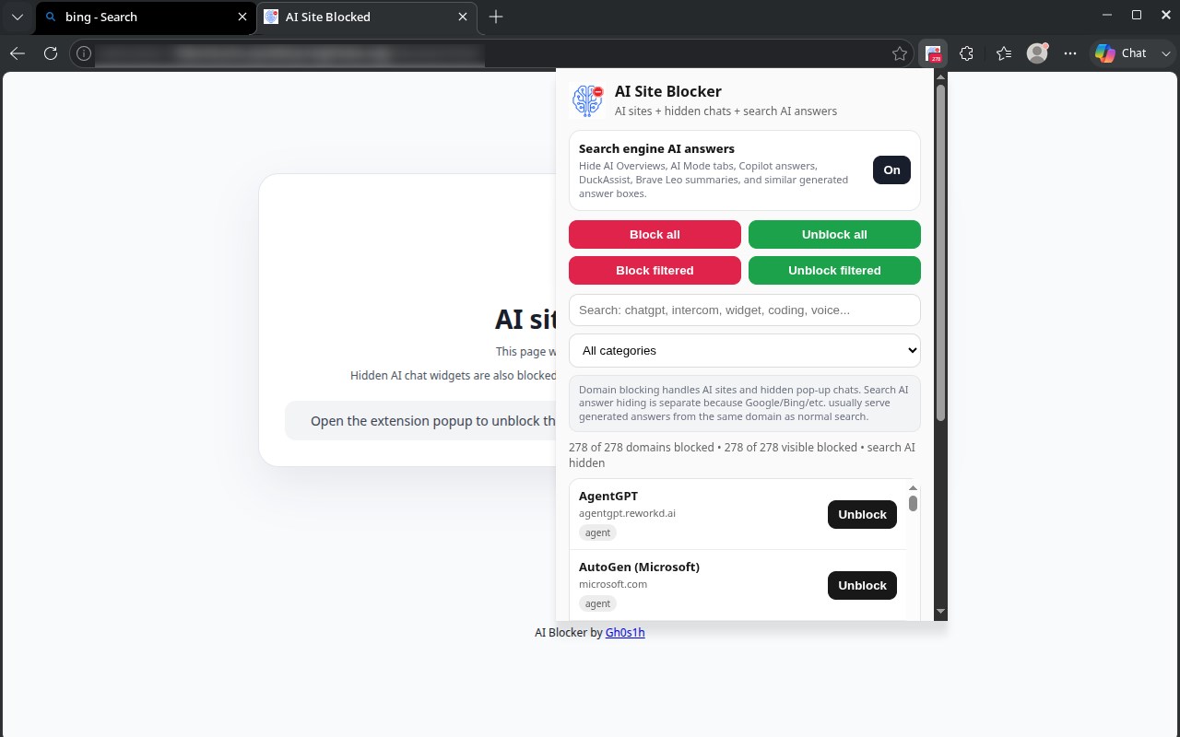The image size is (1180, 737).
Task: Select the agentgpt.reworkd.ai domain text
Action: [627, 513]
